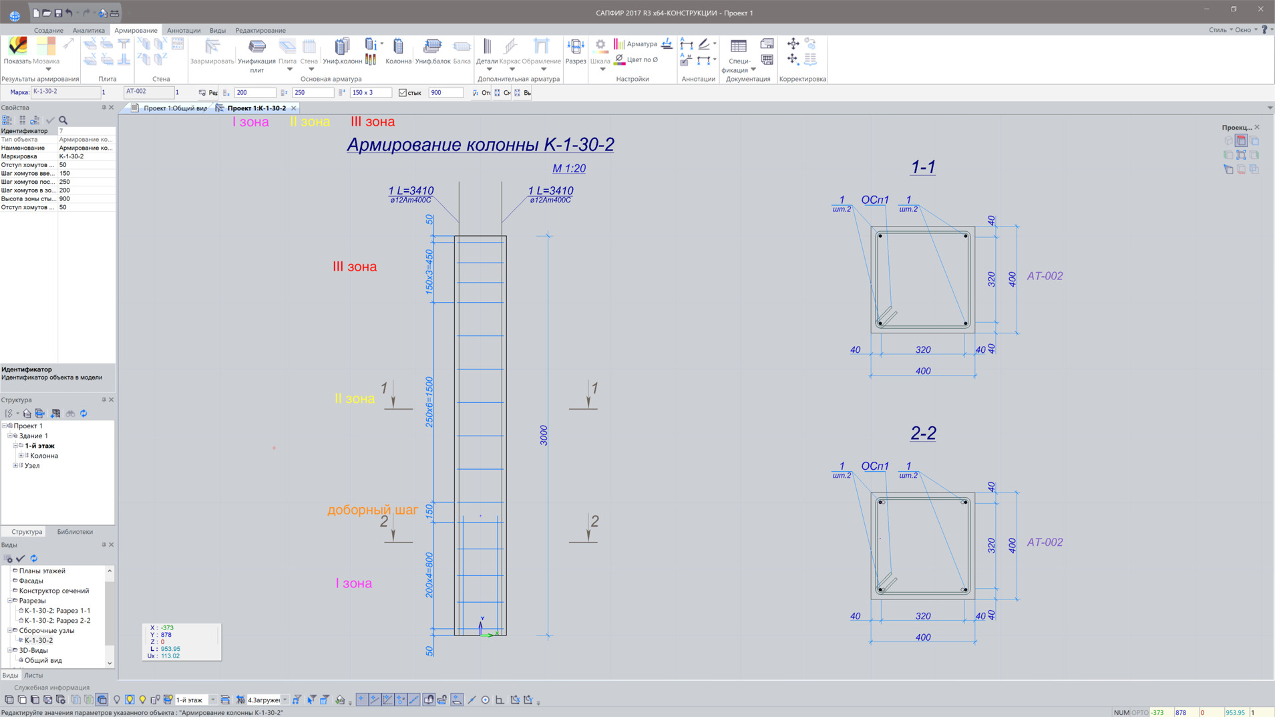Open the Проект 1:Общий вид tab
Viewport: 1275px width, 717px height.
(x=174, y=108)
